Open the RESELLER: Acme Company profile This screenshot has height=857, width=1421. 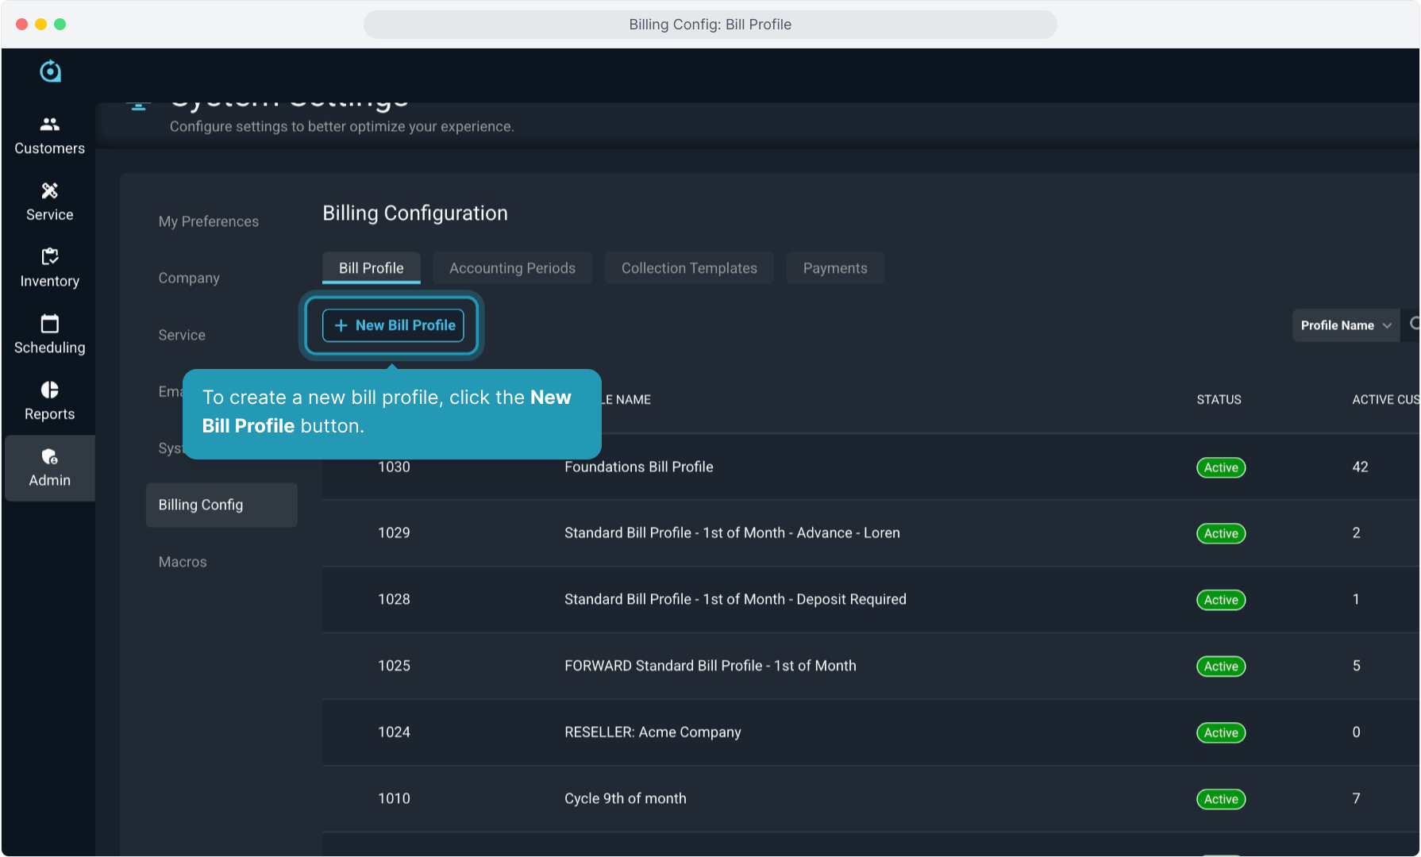coord(652,732)
